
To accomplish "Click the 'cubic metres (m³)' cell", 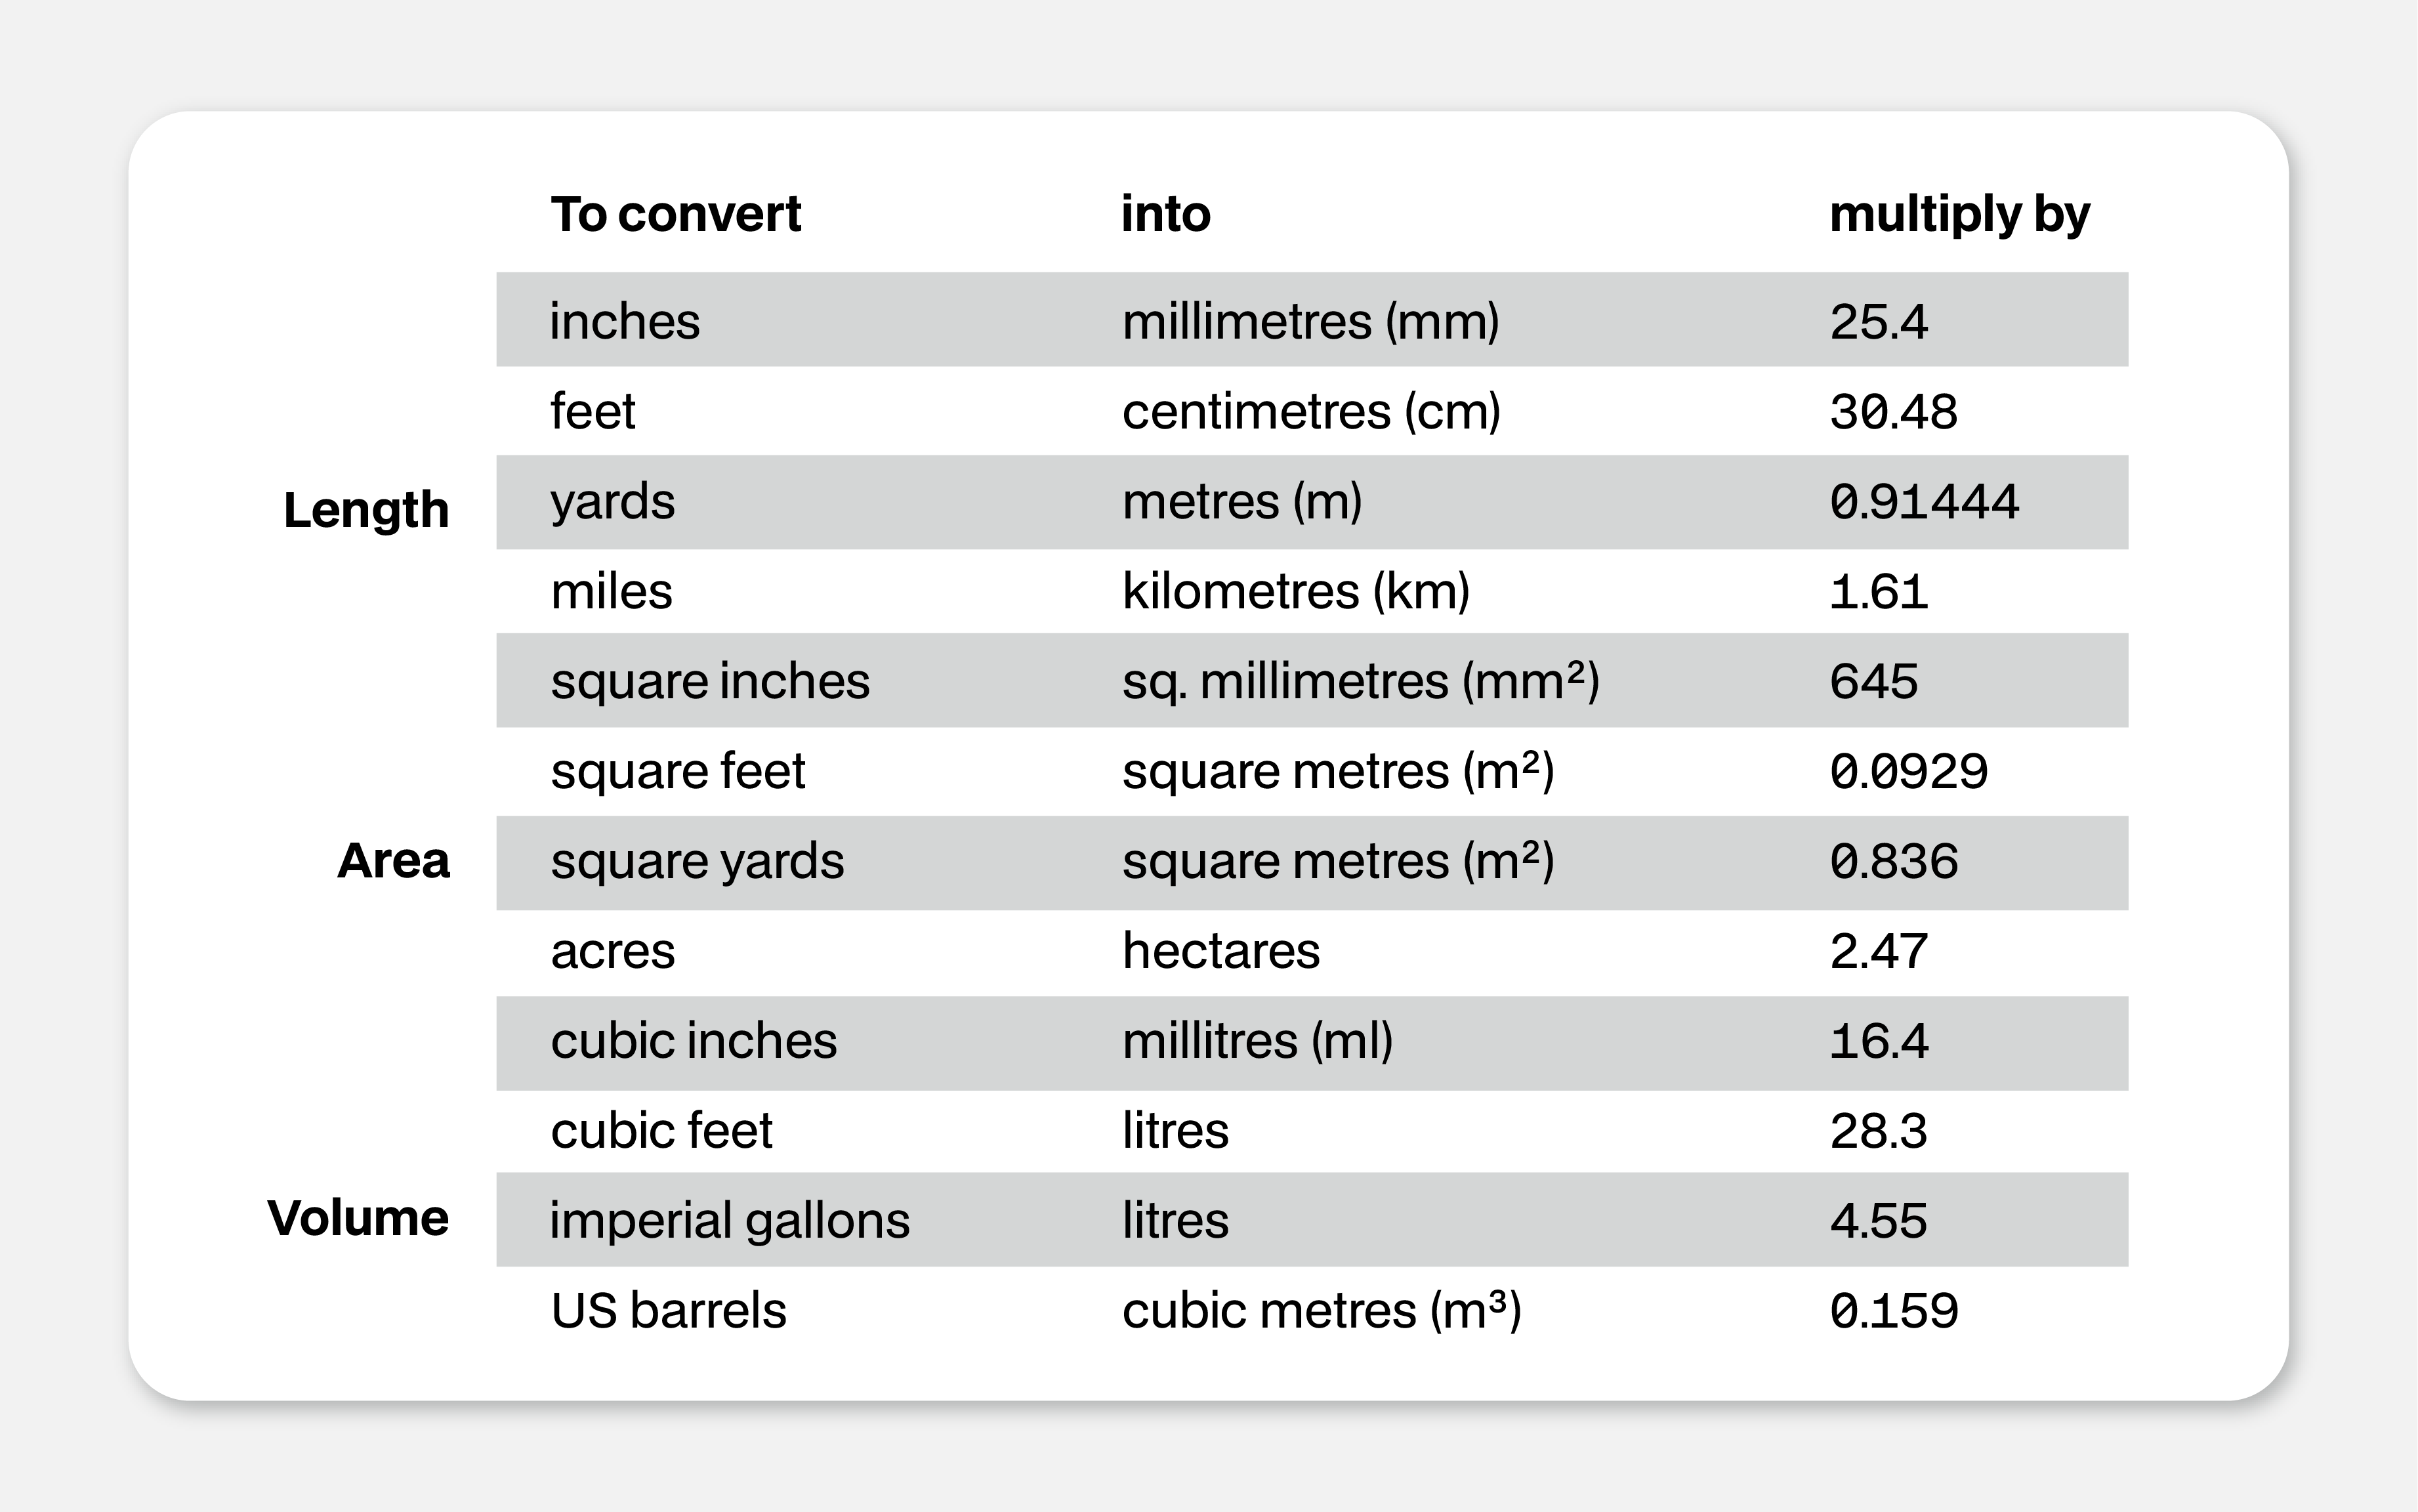I will click(x=1322, y=1311).
